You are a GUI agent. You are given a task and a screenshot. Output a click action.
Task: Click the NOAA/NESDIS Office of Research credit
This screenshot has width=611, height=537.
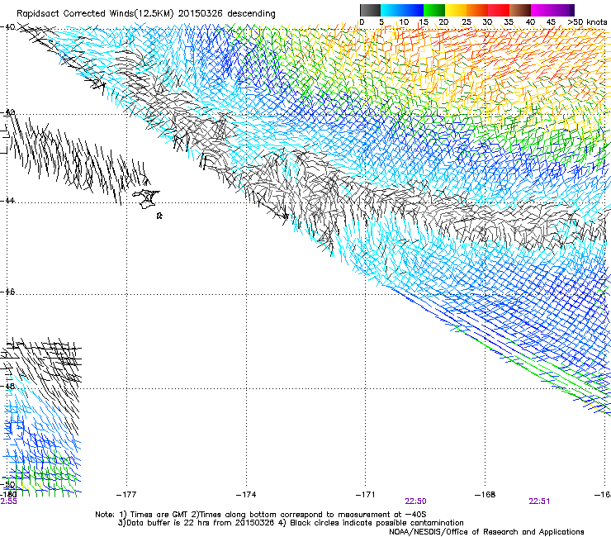tap(486, 531)
